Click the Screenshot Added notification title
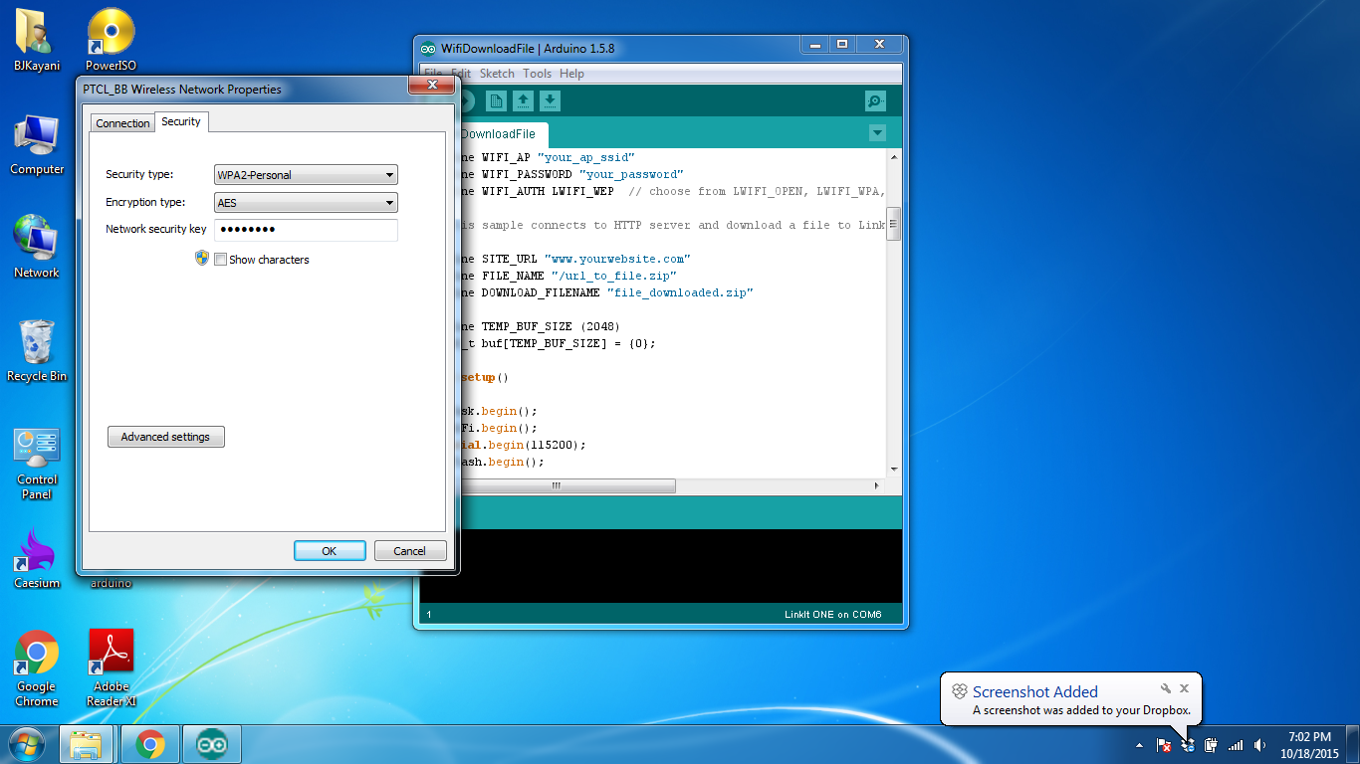 coord(1034,691)
